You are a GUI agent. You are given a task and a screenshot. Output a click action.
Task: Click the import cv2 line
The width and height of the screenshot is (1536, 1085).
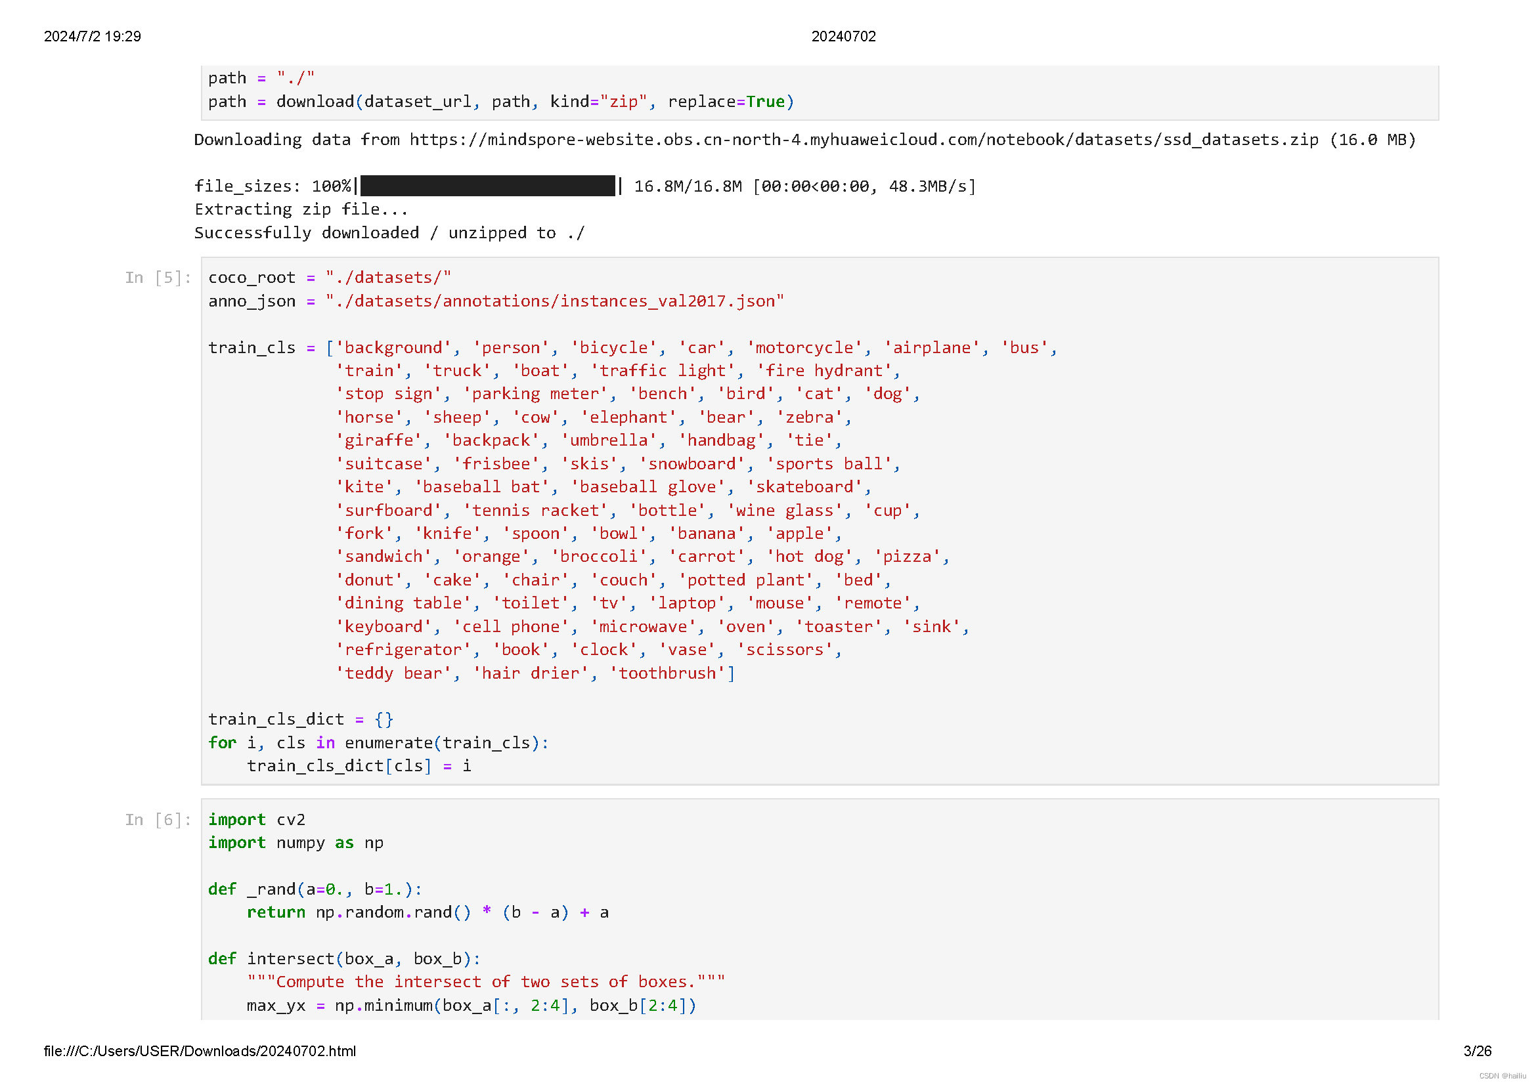point(256,820)
